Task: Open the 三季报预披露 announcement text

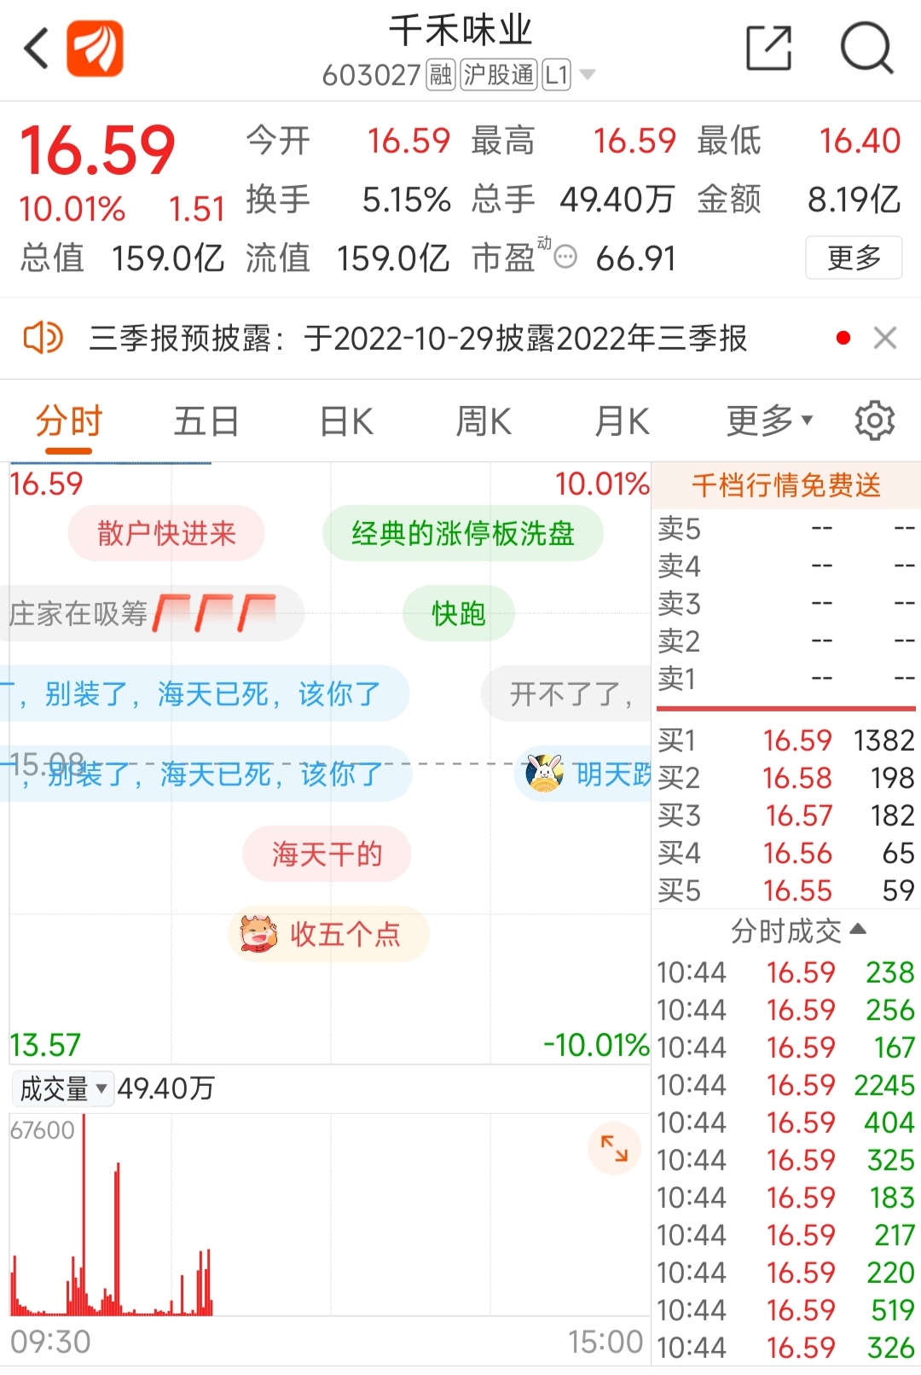Action: tap(418, 339)
